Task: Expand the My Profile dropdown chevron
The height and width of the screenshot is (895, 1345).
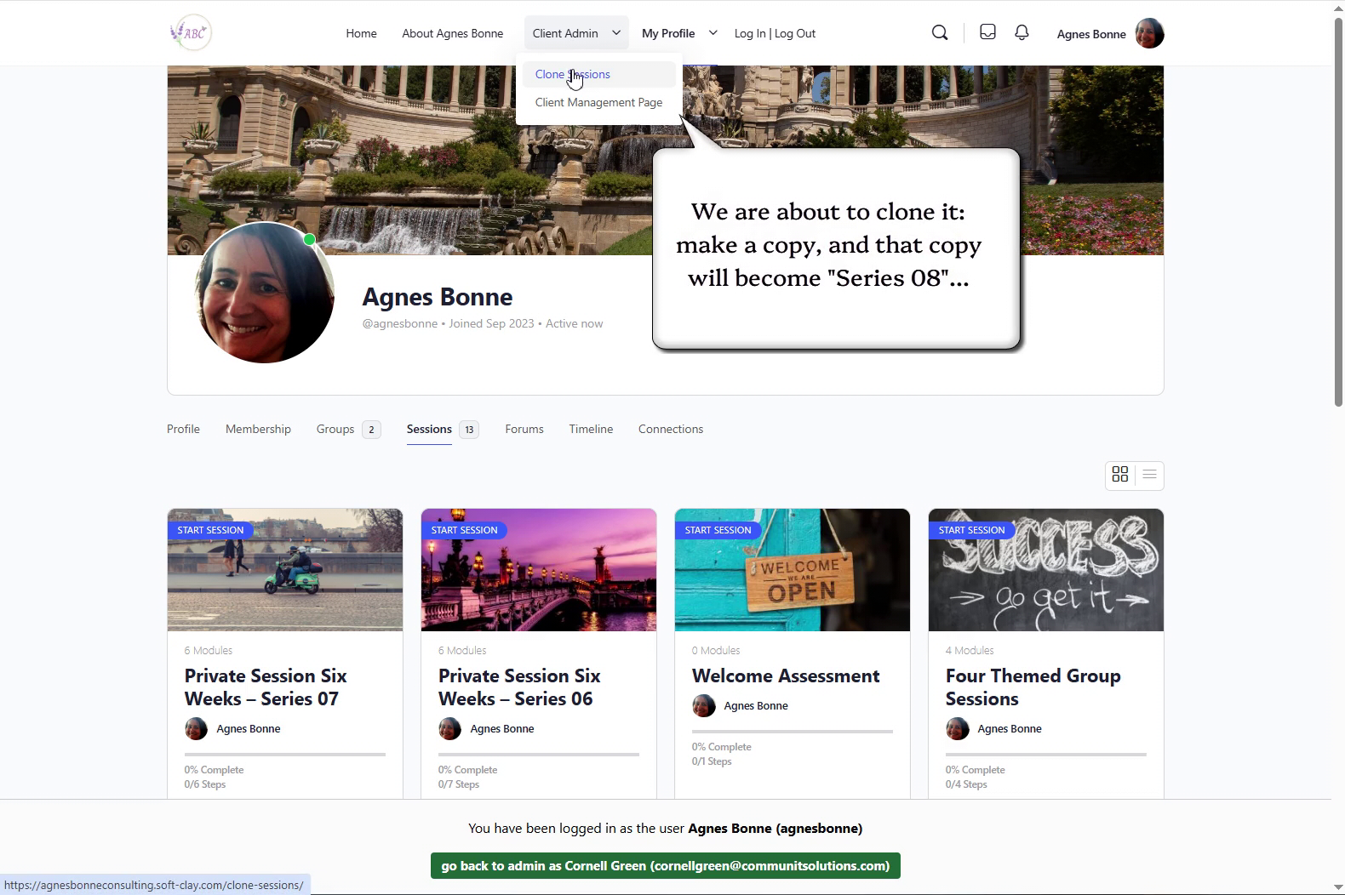Action: (x=713, y=33)
